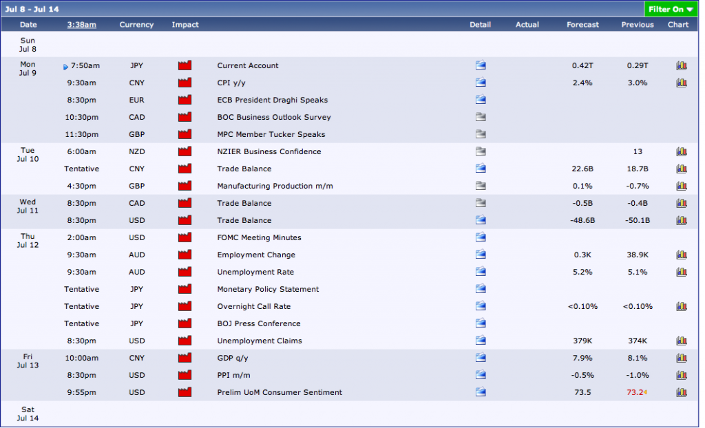Open detail folder for ECB President Draghi Speaks

481,100
